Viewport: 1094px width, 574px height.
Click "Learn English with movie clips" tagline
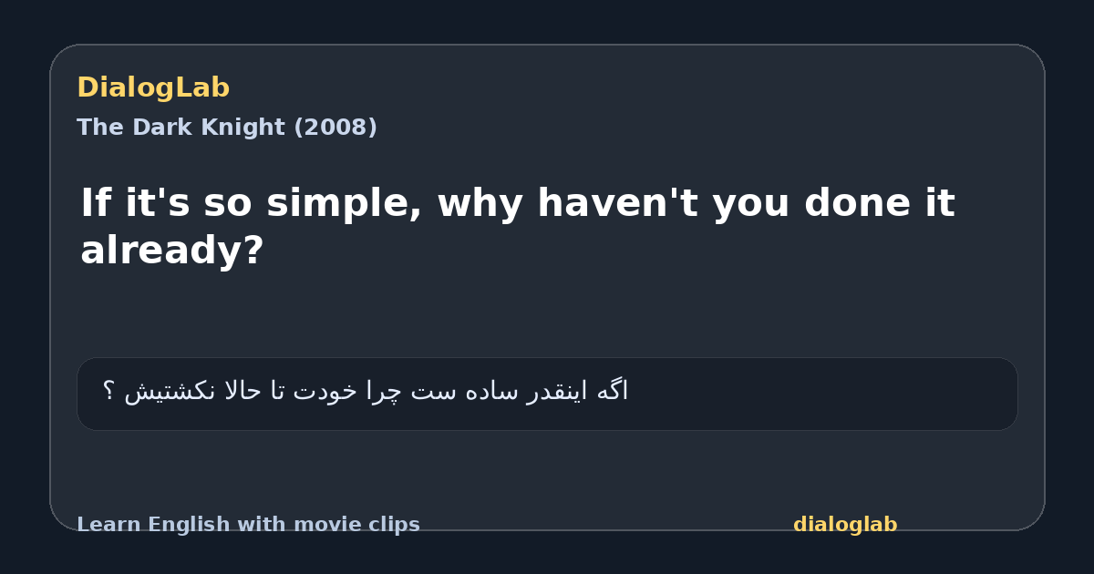[x=248, y=525]
